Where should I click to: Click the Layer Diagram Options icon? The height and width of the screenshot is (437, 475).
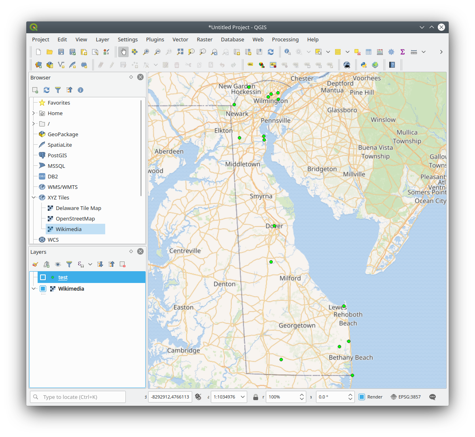pyautogui.click(x=261, y=65)
